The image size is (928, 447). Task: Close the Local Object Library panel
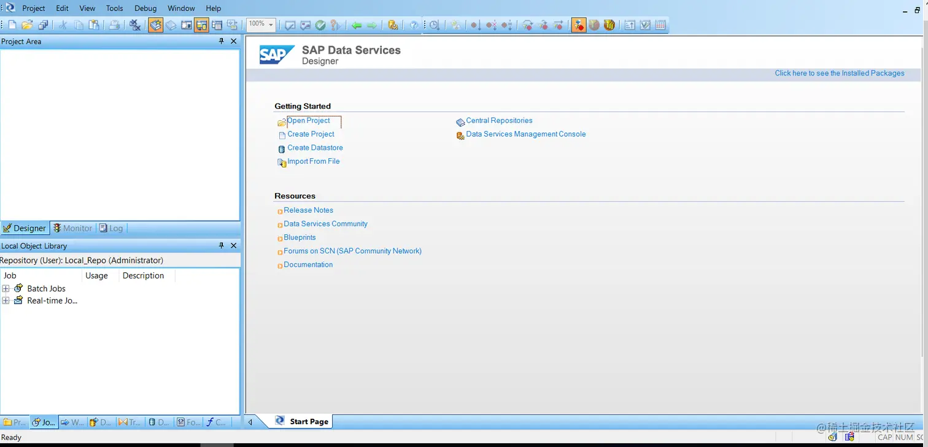[233, 245]
